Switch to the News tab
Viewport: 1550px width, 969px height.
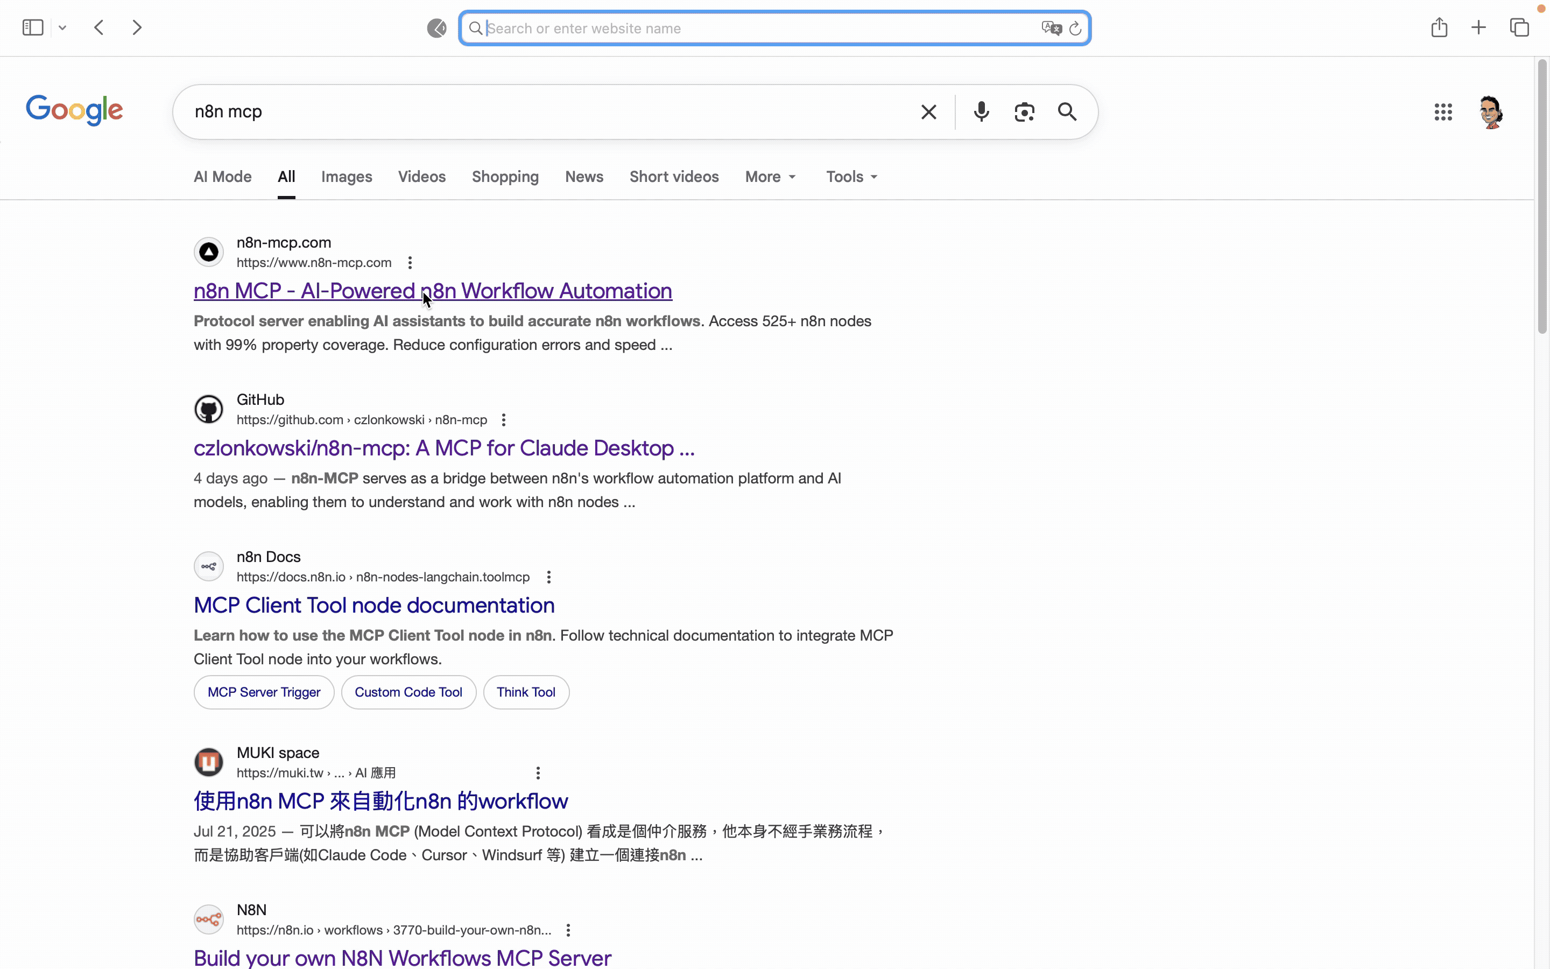coord(584,177)
